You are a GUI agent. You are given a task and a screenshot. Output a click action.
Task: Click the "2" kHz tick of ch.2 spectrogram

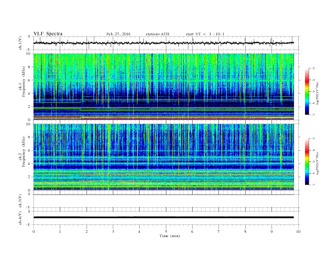click(x=30, y=177)
